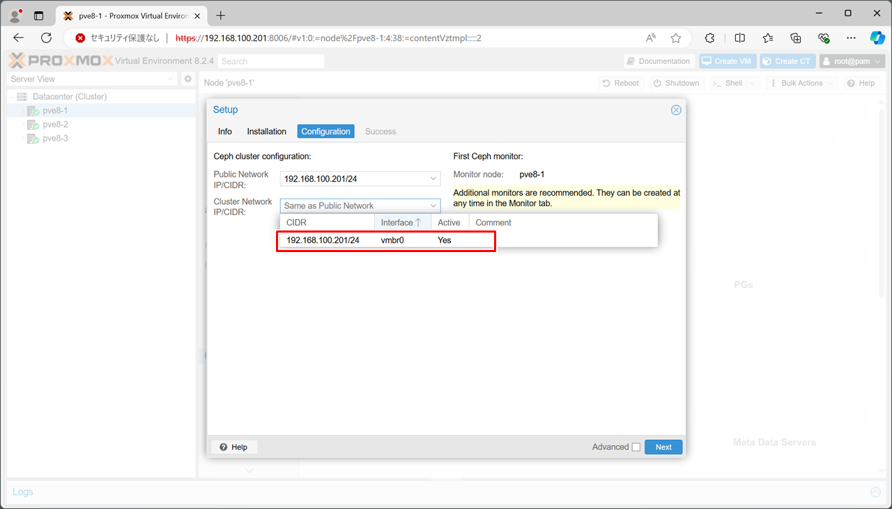Click the Next button
892x509 pixels.
663,447
